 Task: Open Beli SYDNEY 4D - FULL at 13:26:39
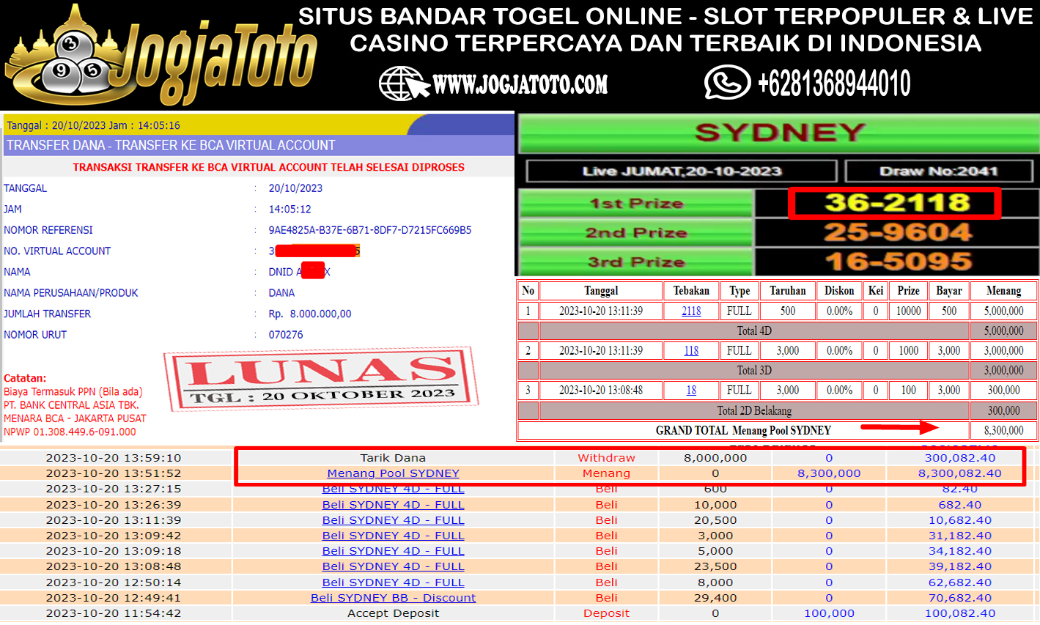(394, 505)
